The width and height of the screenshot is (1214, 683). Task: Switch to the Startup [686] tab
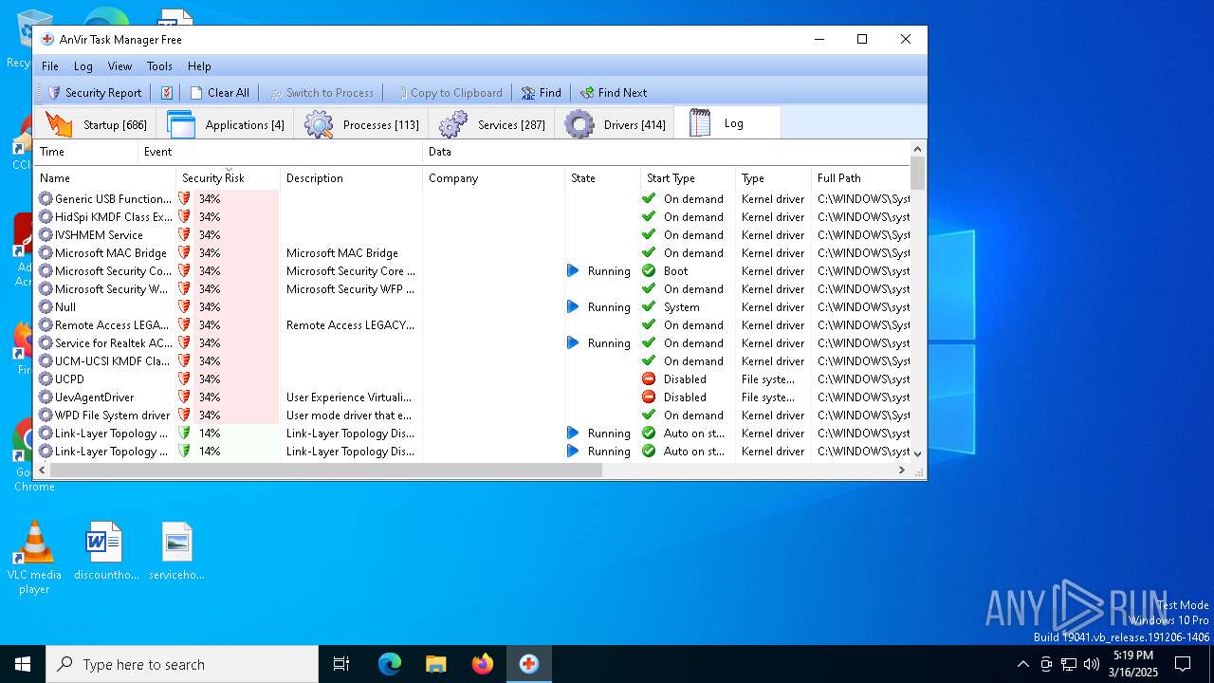pyautogui.click(x=96, y=124)
